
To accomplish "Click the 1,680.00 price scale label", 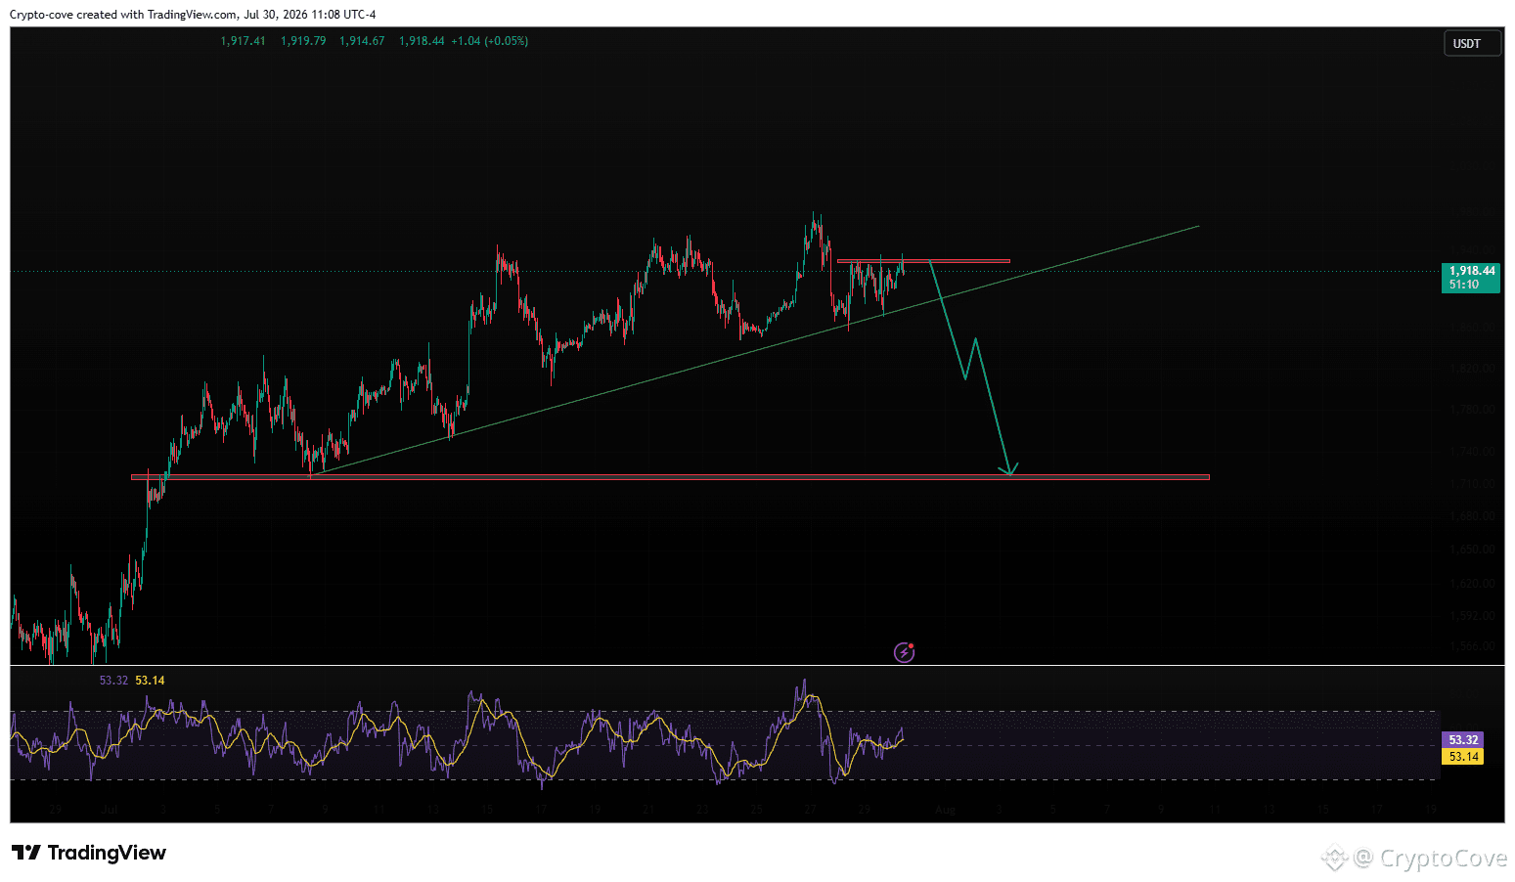I will point(1473,516).
